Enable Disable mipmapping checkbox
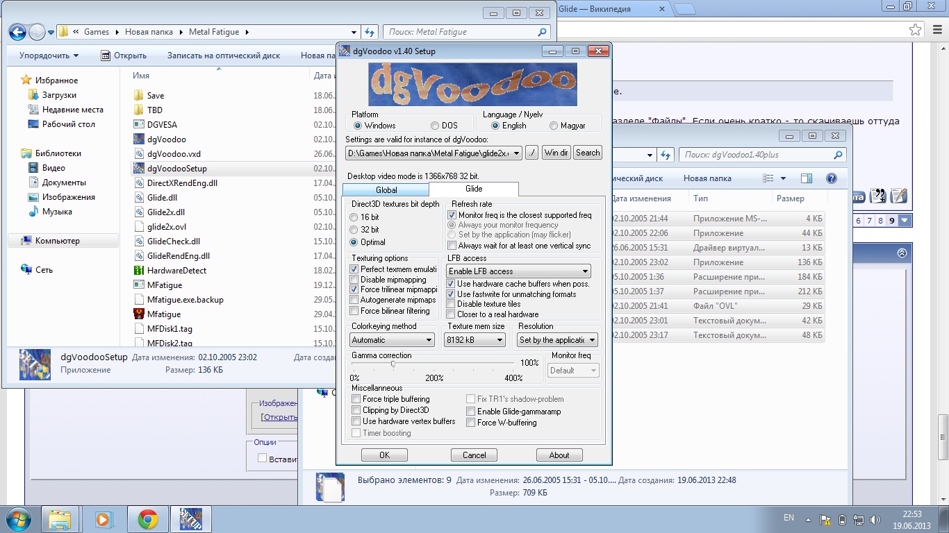The image size is (949, 533). (354, 280)
